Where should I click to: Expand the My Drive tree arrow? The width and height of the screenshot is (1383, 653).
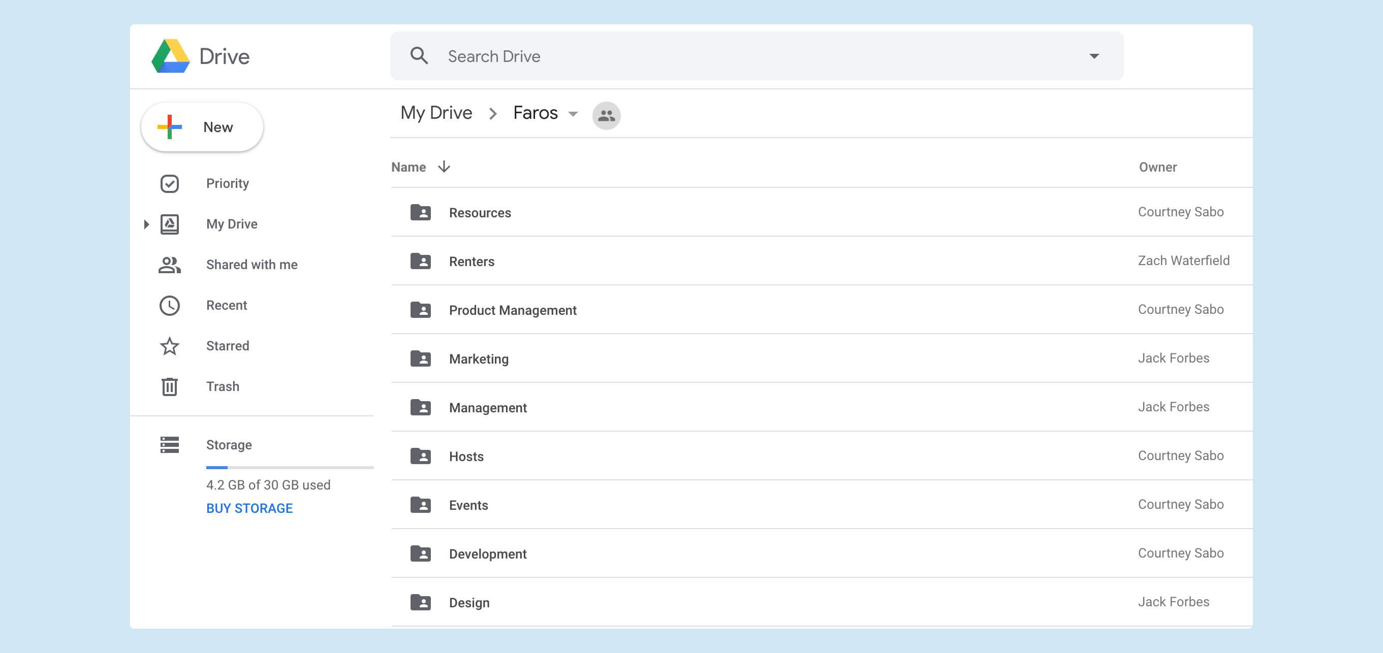click(x=146, y=224)
